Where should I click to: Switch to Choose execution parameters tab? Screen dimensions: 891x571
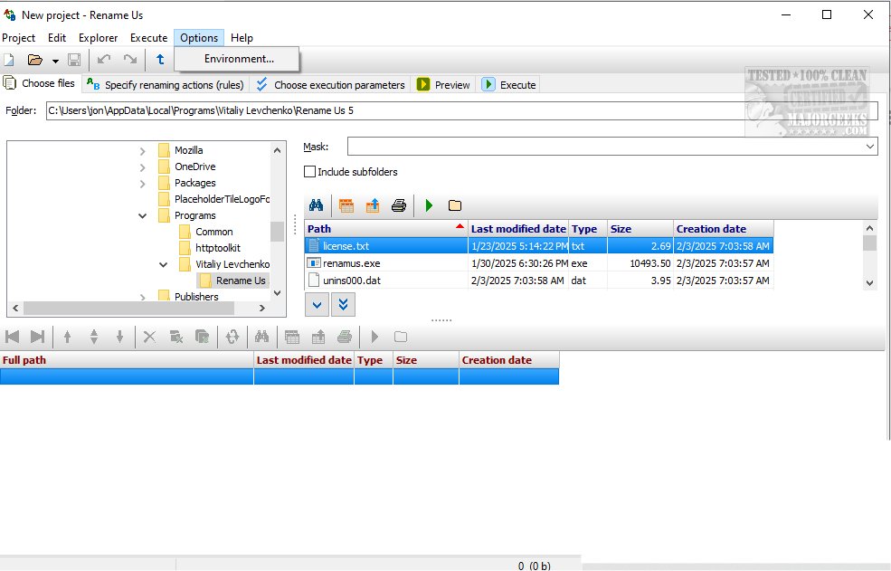tap(331, 85)
